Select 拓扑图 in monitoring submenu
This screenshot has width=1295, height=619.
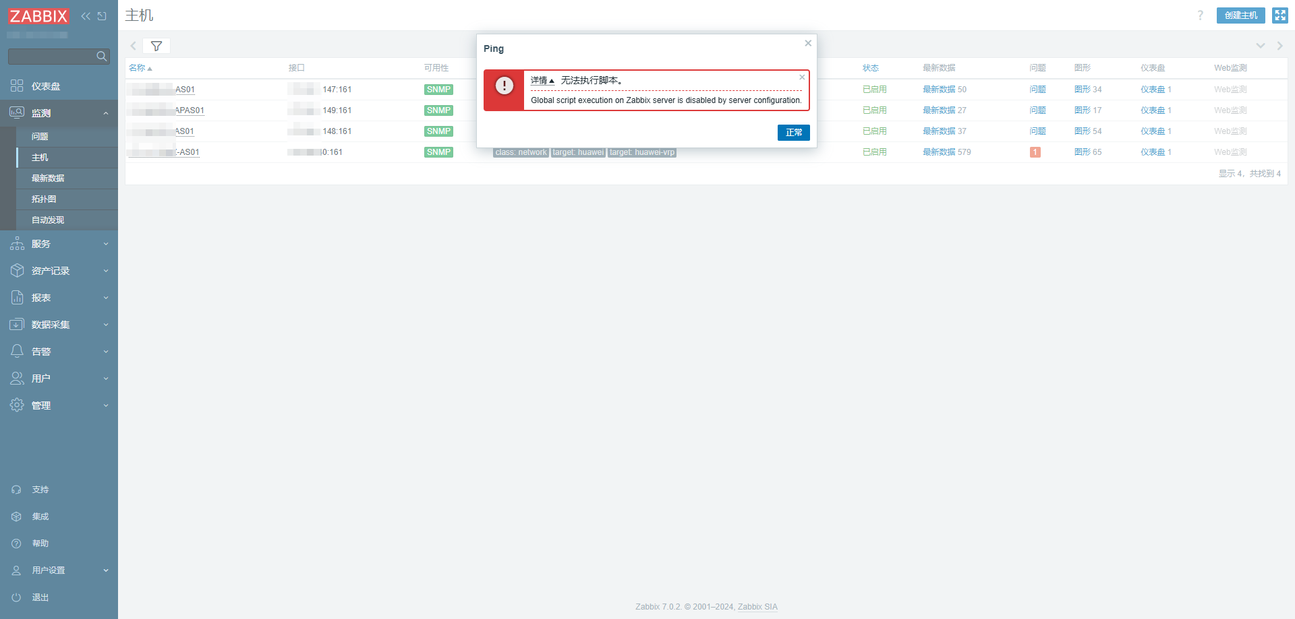pyautogui.click(x=44, y=199)
